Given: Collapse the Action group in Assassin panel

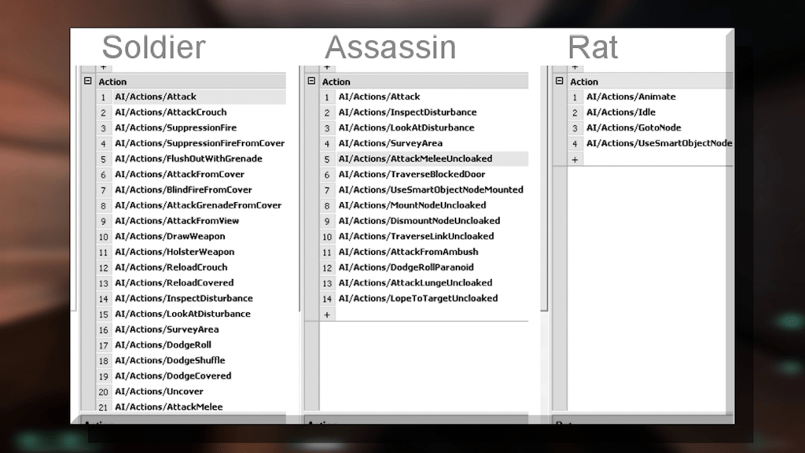Looking at the screenshot, I should pyautogui.click(x=311, y=81).
